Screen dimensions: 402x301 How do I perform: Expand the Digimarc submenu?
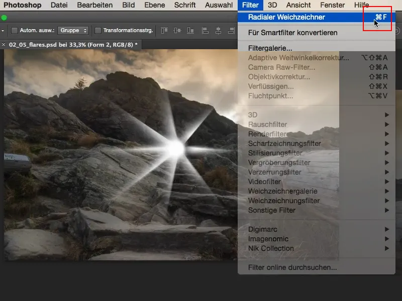click(317, 229)
